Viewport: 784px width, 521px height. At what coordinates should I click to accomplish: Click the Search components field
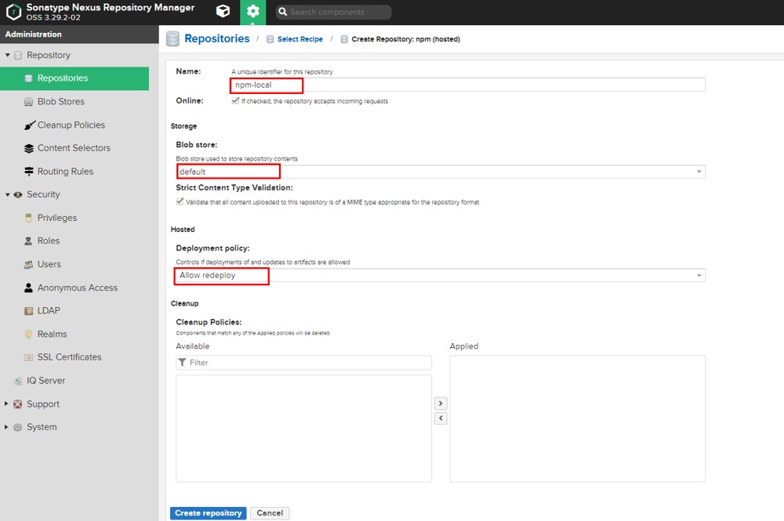[x=333, y=12]
